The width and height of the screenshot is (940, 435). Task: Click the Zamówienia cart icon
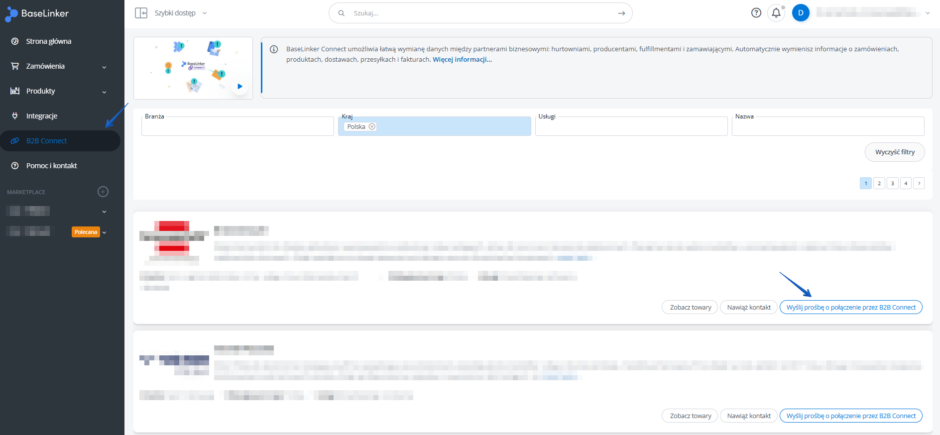point(15,66)
